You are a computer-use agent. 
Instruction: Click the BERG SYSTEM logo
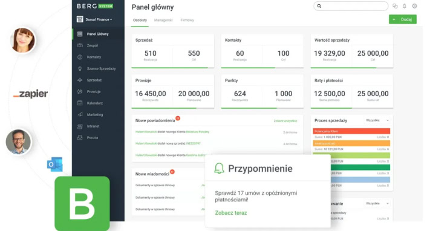click(x=95, y=6)
